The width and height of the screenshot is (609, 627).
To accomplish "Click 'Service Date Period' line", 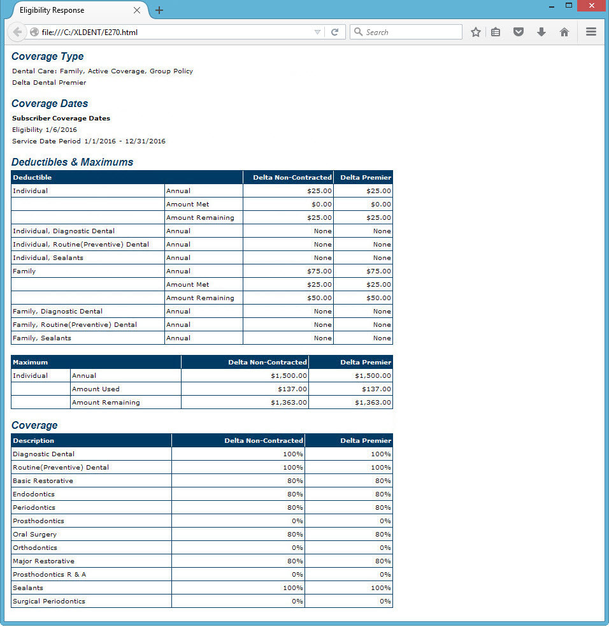I will 89,141.
